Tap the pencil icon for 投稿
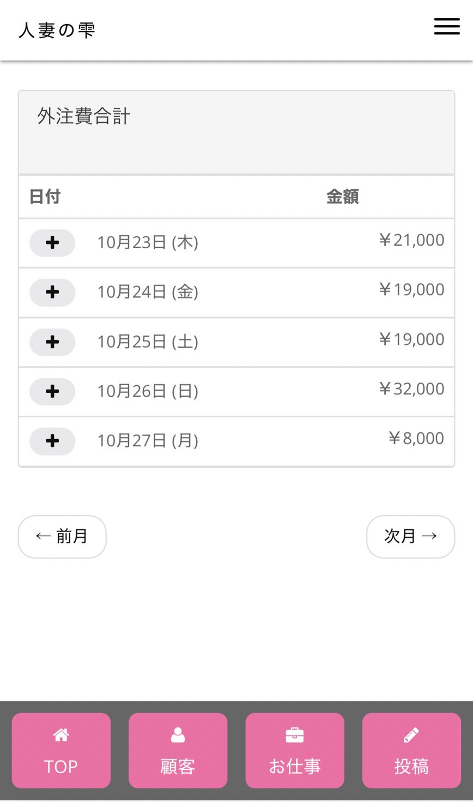Viewport: 473px width, 802px height. click(x=411, y=735)
